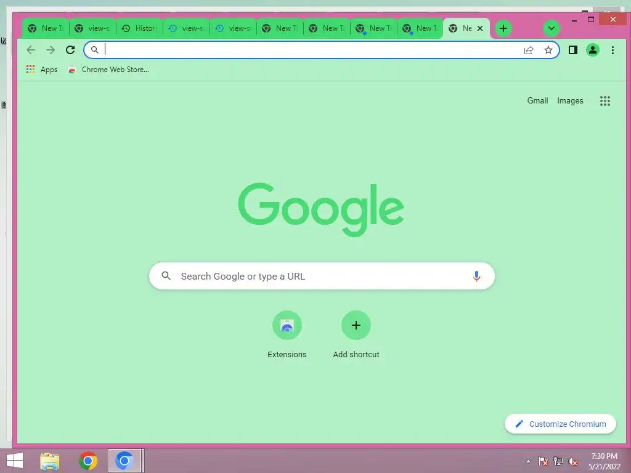Start voice search with microphone icon

point(476,276)
